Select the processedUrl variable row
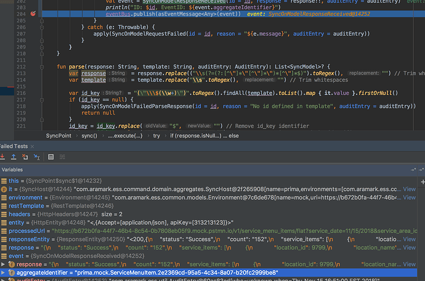The image size is (425, 281). [208, 231]
